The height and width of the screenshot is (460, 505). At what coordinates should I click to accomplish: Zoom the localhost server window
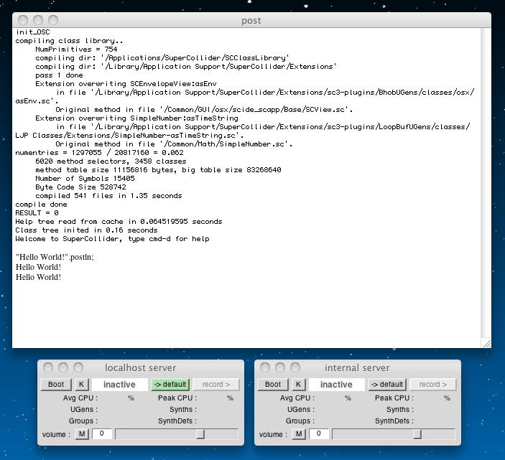pos(78,367)
